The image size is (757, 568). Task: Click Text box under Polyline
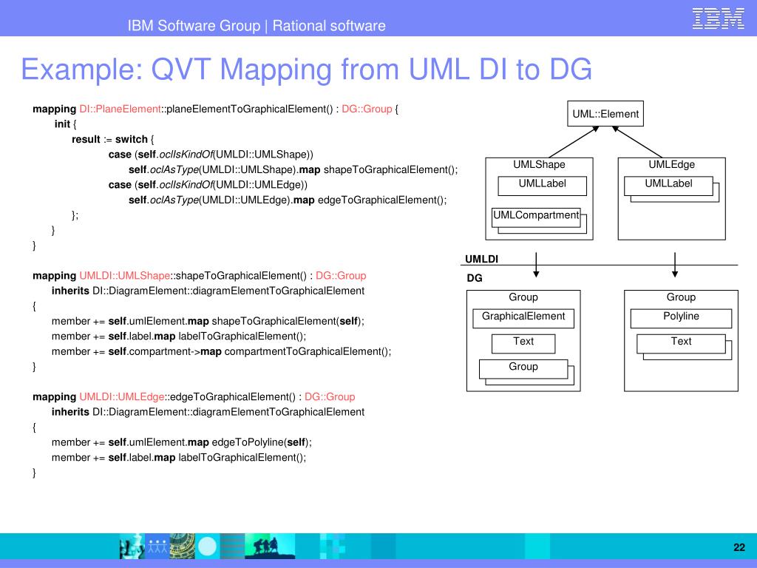click(681, 344)
